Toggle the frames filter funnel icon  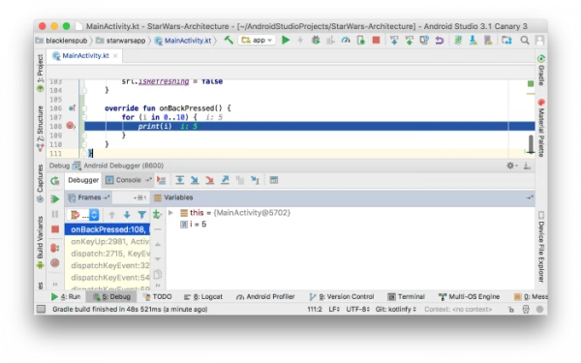[141, 215]
